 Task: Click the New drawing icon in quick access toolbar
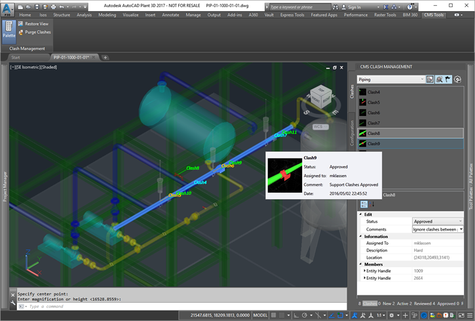(20, 7)
